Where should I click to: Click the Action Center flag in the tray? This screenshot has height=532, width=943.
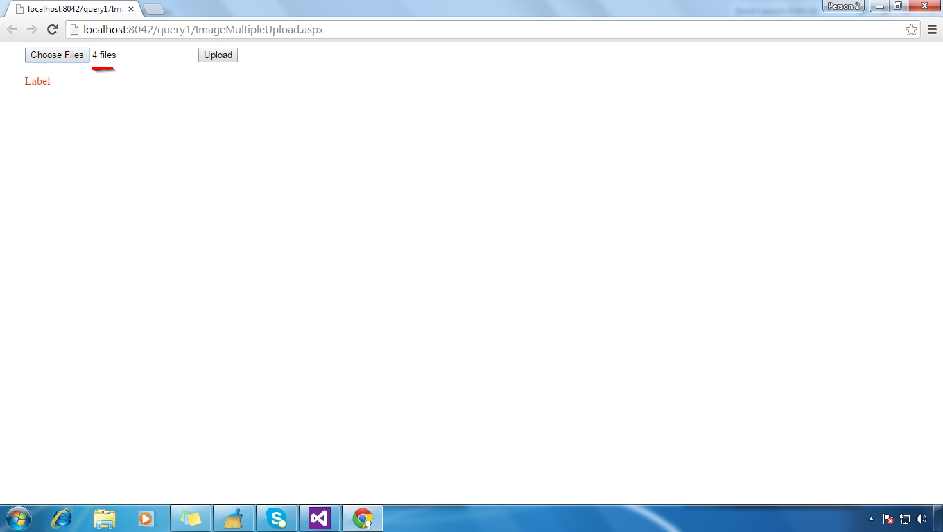coord(888,518)
